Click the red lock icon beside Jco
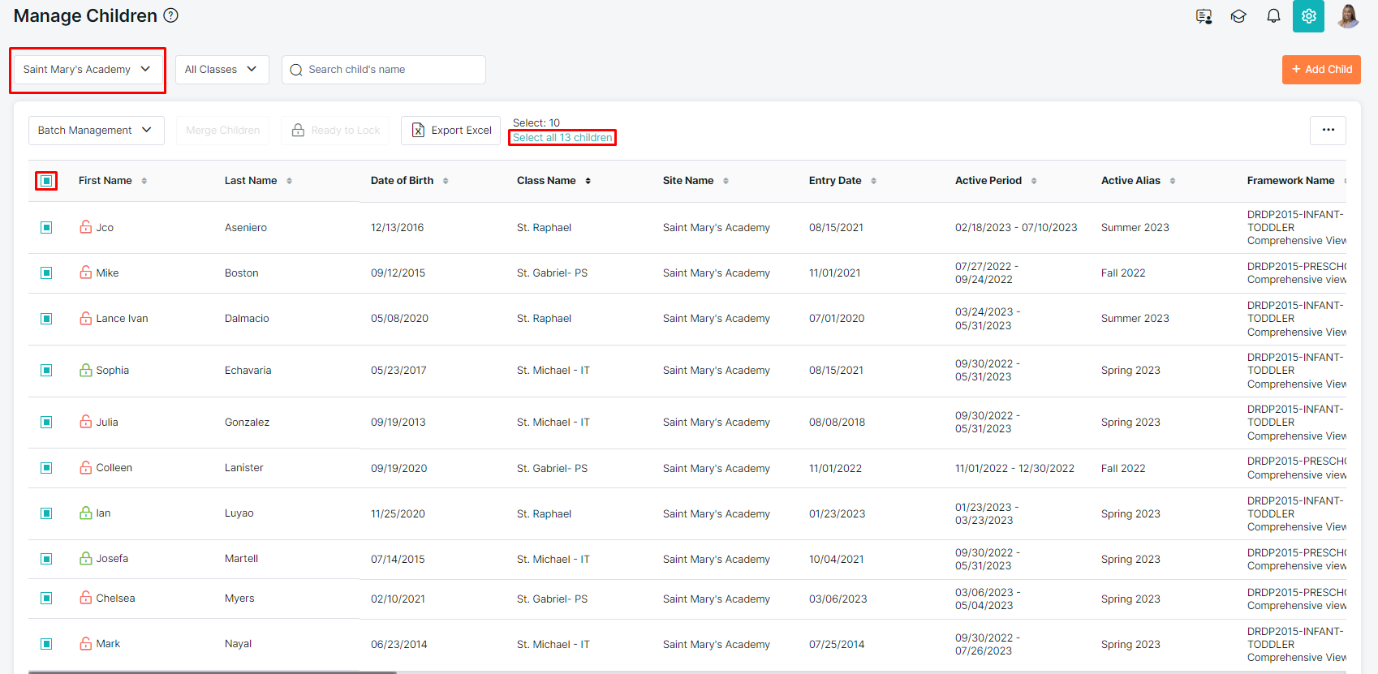The image size is (1378, 674). pos(85,227)
